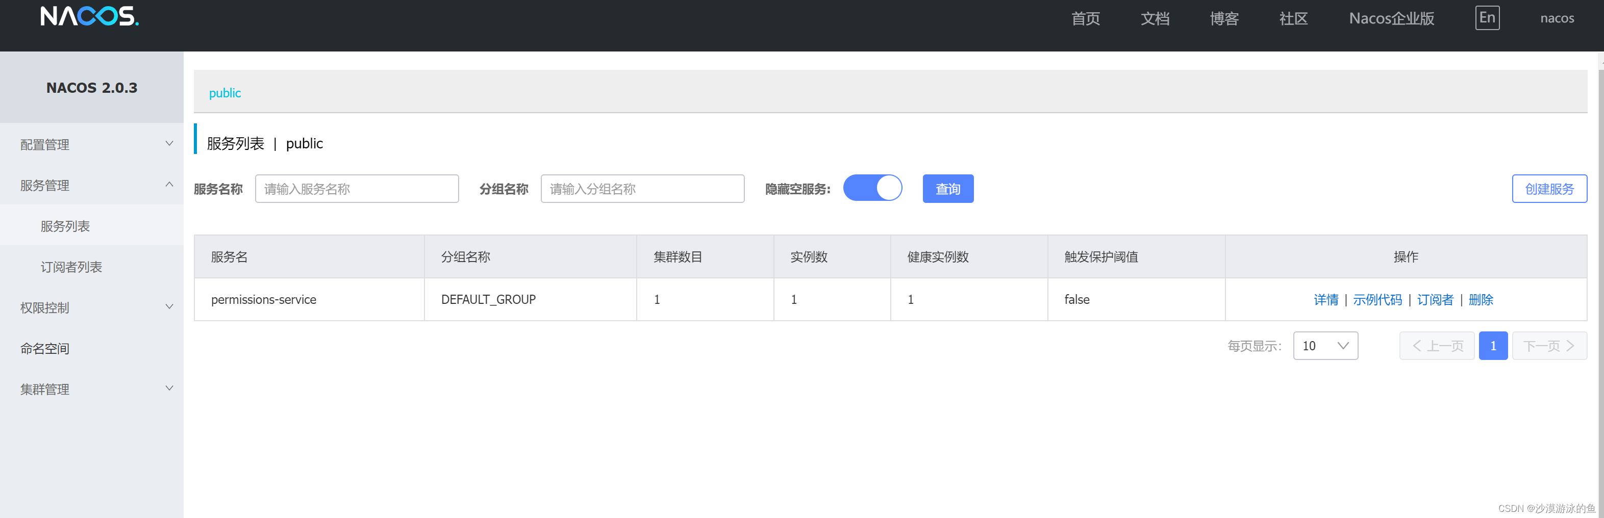Image resolution: width=1604 pixels, height=518 pixels.
Task: Click the permissions-service cell
Action: coord(310,299)
